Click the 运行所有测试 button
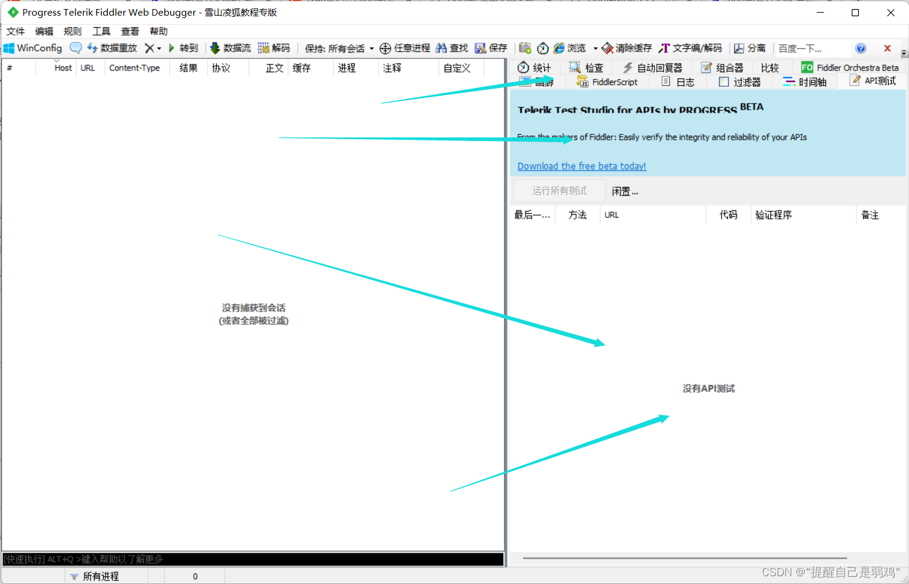This screenshot has height=584, width=909. pyautogui.click(x=559, y=191)
